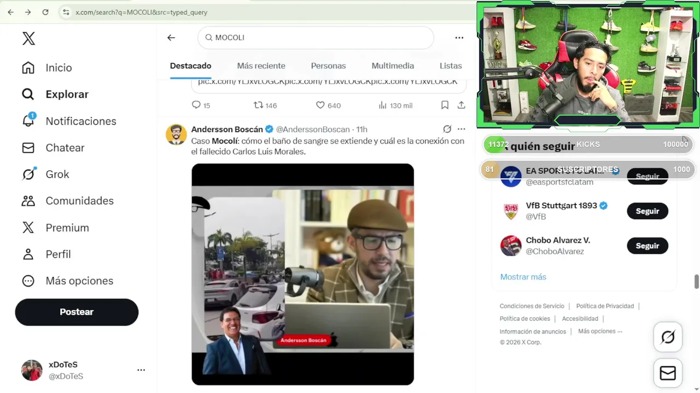Open floating Grok button at bottom right
This screenshot has width=700, height=393.
(x=668, y=337)
